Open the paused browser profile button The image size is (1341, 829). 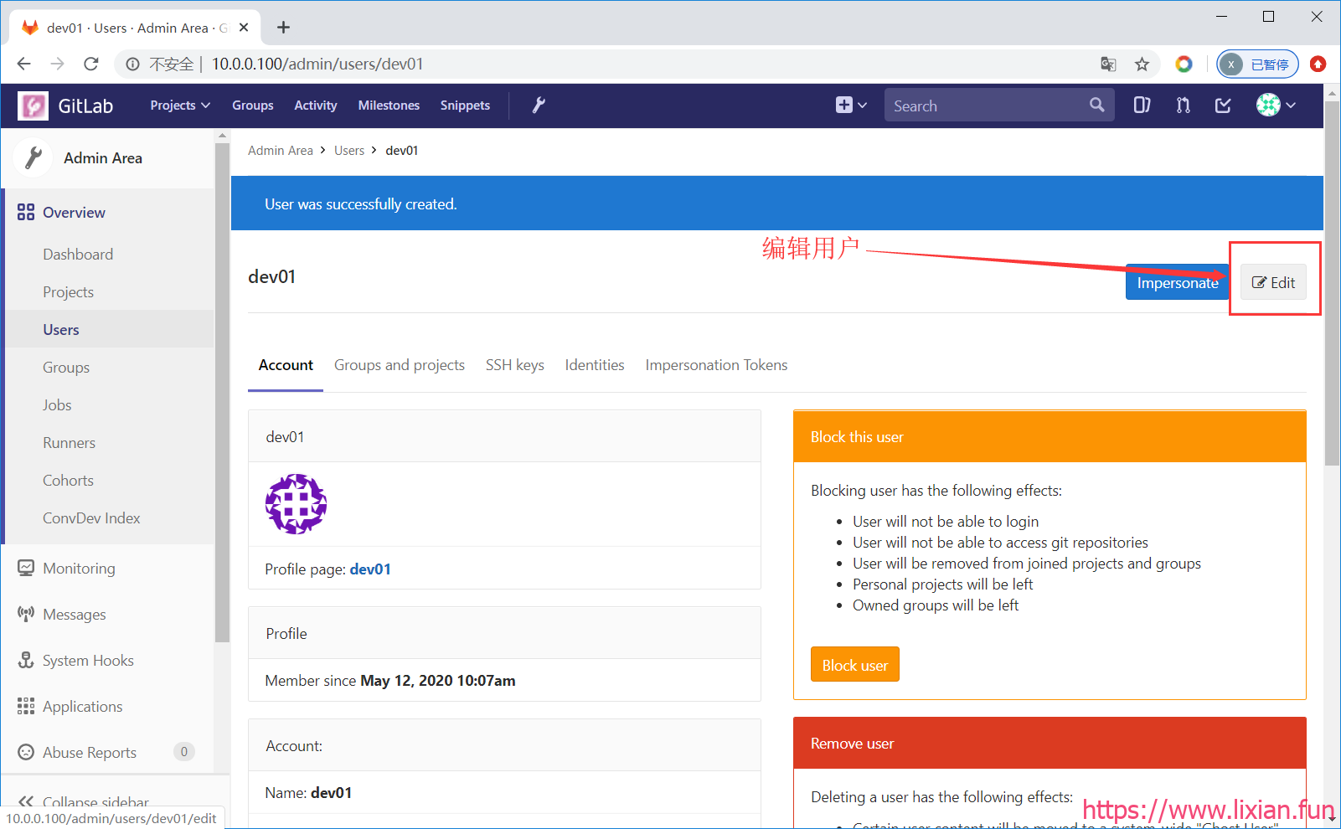pyautogui.click(x=1257, y=64)
